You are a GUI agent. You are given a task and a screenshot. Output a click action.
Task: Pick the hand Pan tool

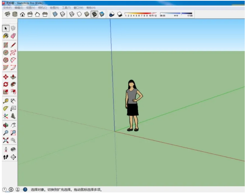pyautogui.click(x=13, y=126)
